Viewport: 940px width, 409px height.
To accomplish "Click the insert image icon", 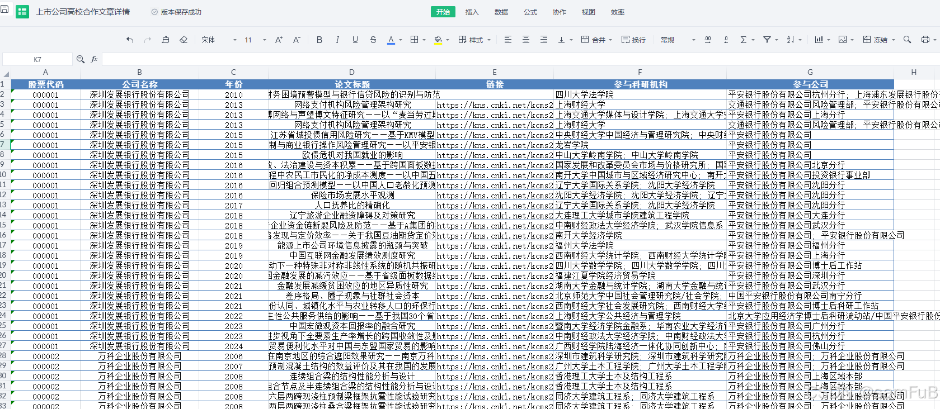I will click(x=843, y=40).
